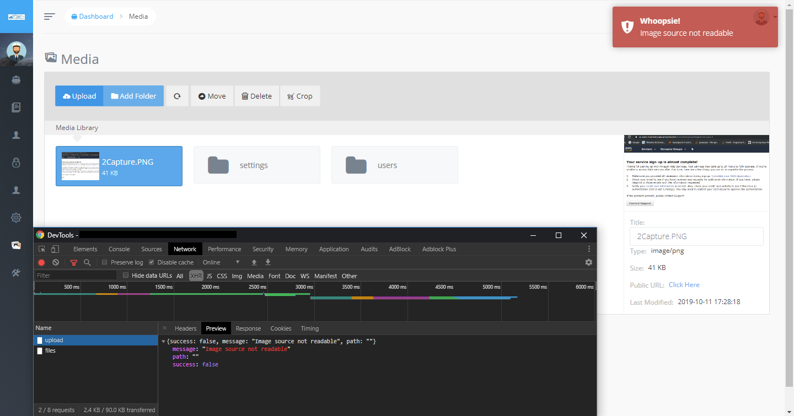Switch to the Headers tab
The width and height of the screenshot is (794, 416).
pos(186,328)
